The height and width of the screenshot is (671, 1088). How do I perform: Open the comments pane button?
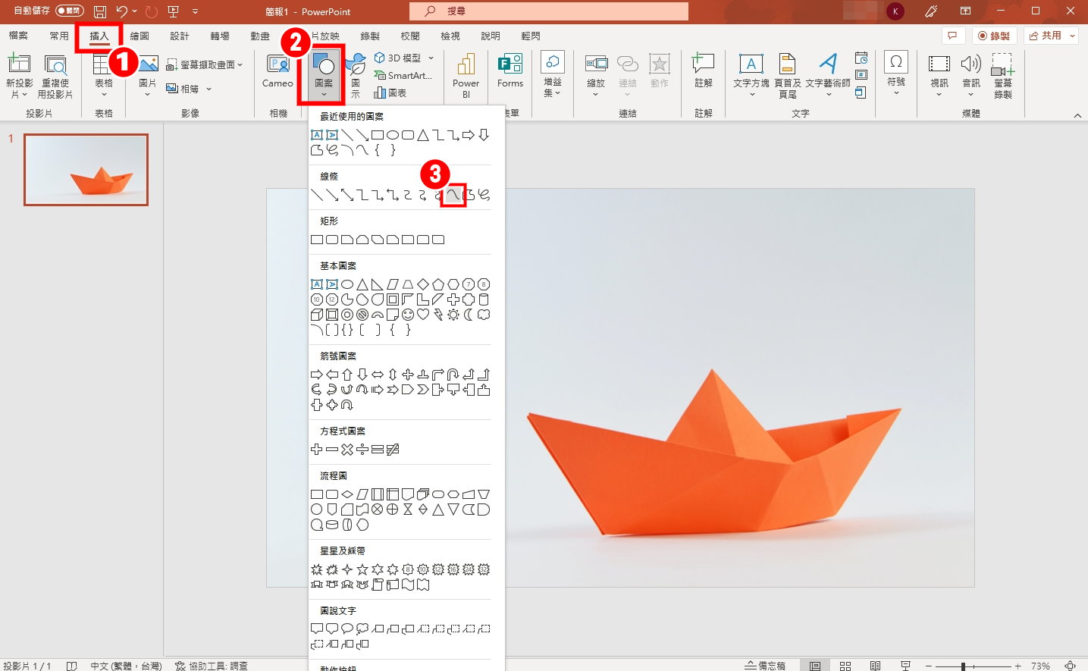(953, 36)
